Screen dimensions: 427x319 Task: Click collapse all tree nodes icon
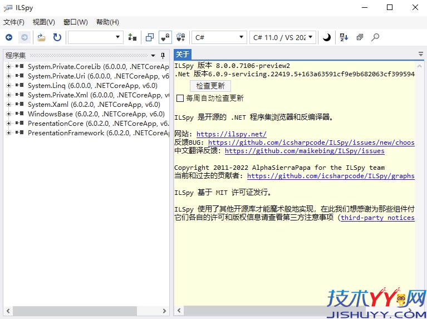360,37
